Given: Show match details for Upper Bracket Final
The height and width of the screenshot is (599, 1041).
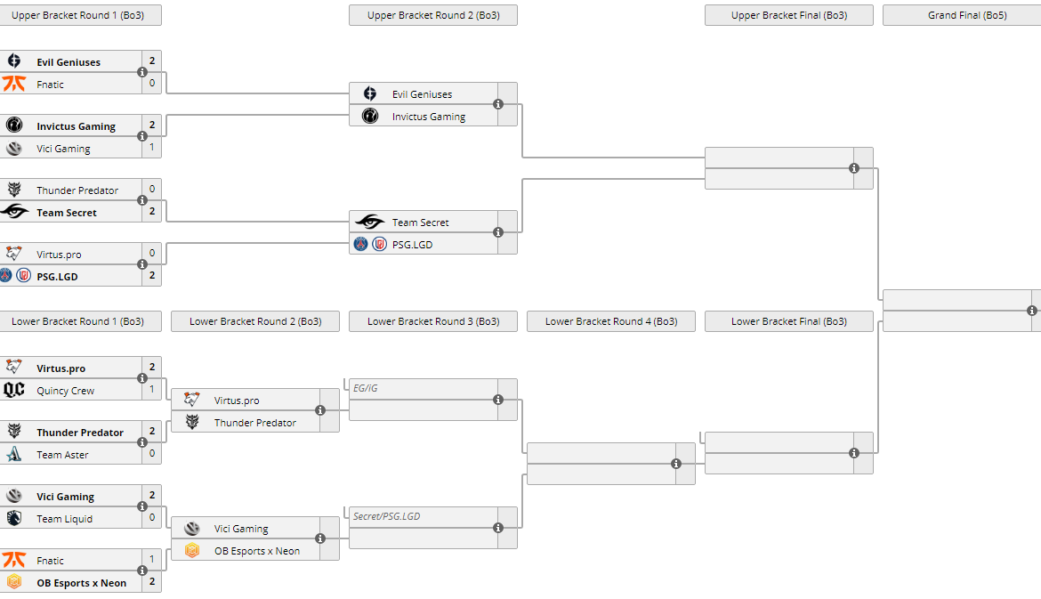Looking at the screenshot, I should pos(854,168).
